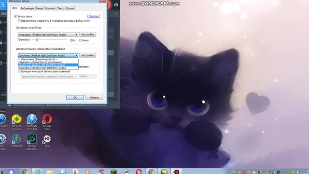Open the uBar desktop shortcut

[x=47, y=141]
